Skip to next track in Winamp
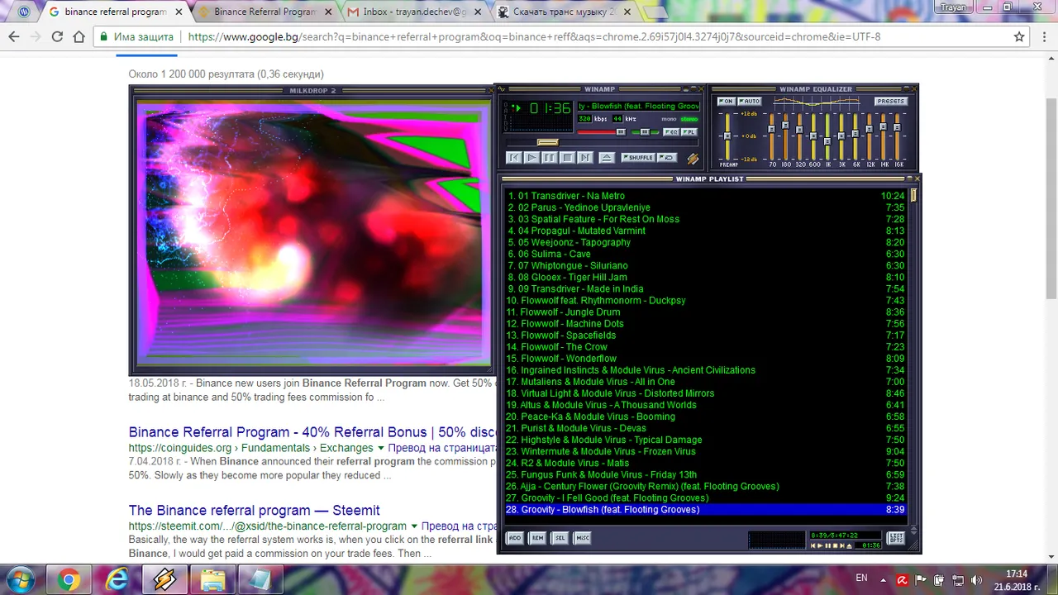The height and width of the screenshot is (595, 1058). click(x=585, y=158)
